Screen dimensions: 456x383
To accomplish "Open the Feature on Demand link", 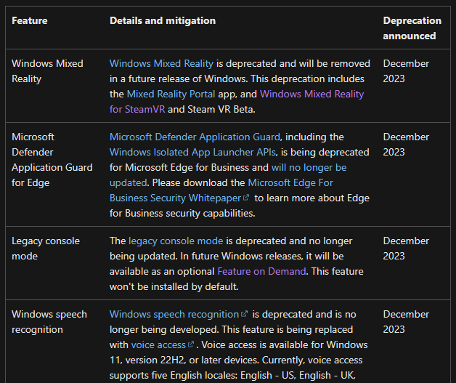I will click(261, 271).
